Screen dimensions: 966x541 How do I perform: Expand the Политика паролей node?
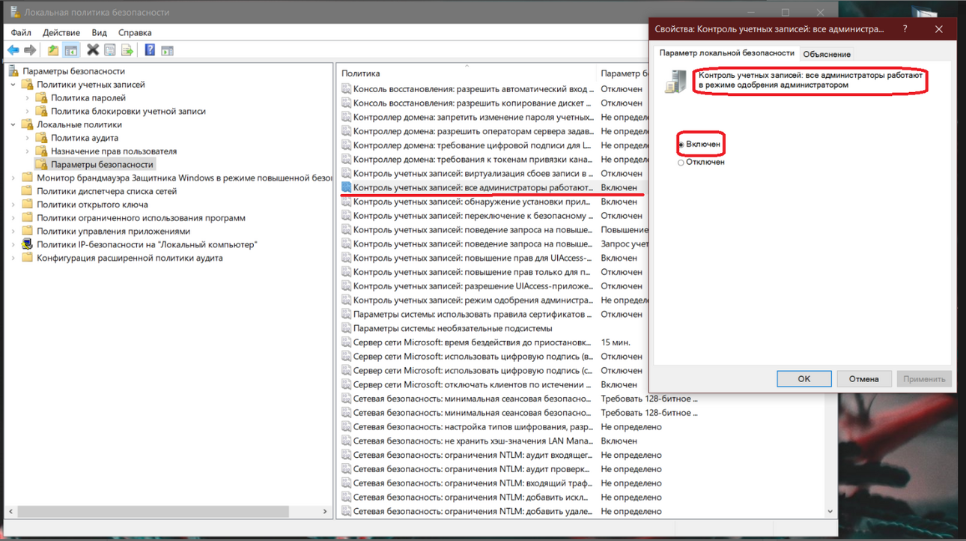(x=28, y=98)
